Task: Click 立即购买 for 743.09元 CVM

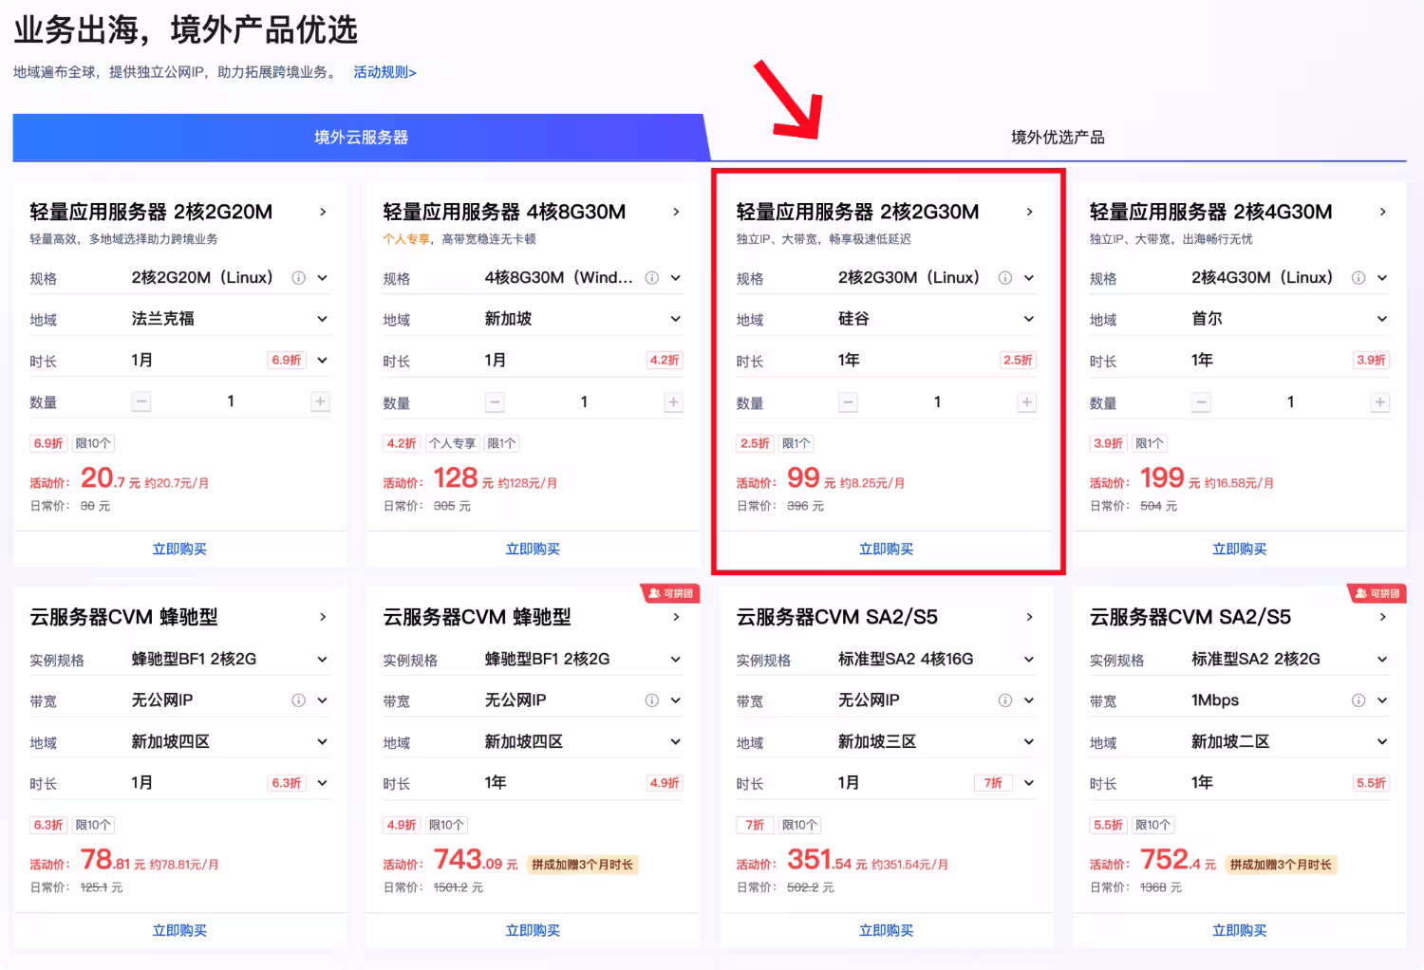Action: click(533, 930)
